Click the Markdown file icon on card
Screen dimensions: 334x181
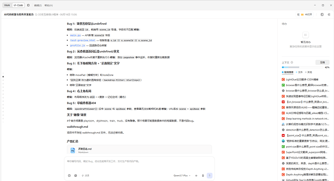pos(73,151)
